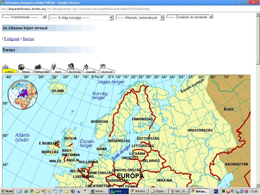Select the politikai map tab

coord(9,69)
